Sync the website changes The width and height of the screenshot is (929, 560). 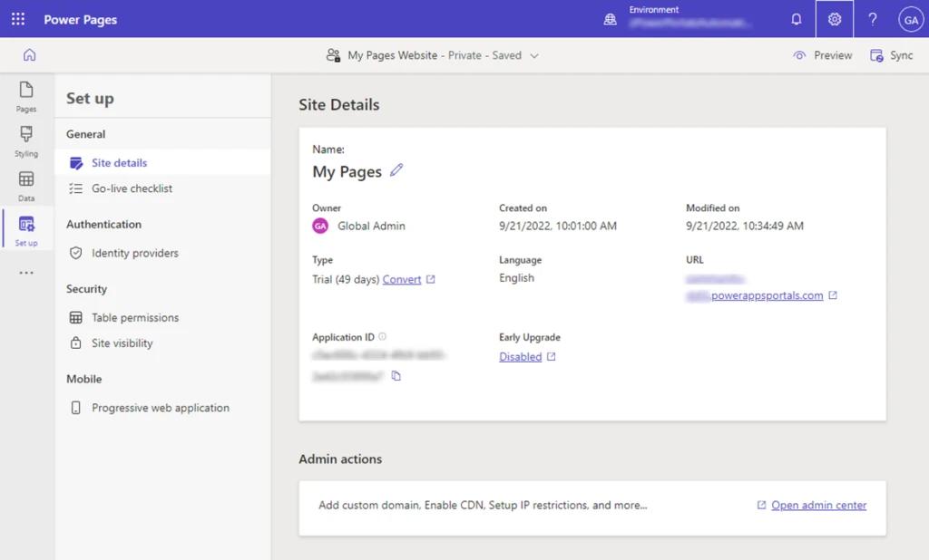pos(892,55)
